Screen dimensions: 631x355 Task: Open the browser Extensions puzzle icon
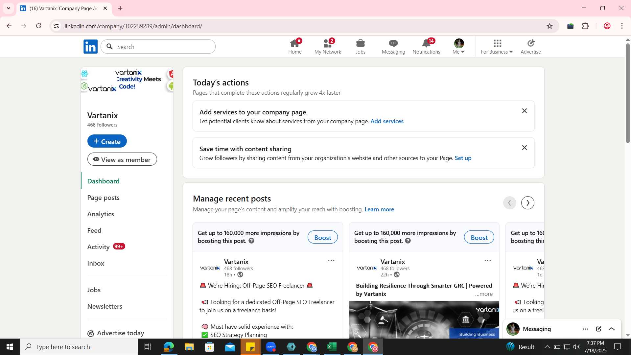[x=585, y=26]
